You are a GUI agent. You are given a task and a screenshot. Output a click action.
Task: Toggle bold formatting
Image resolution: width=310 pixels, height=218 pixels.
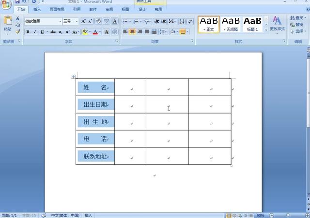coord(28,32)
